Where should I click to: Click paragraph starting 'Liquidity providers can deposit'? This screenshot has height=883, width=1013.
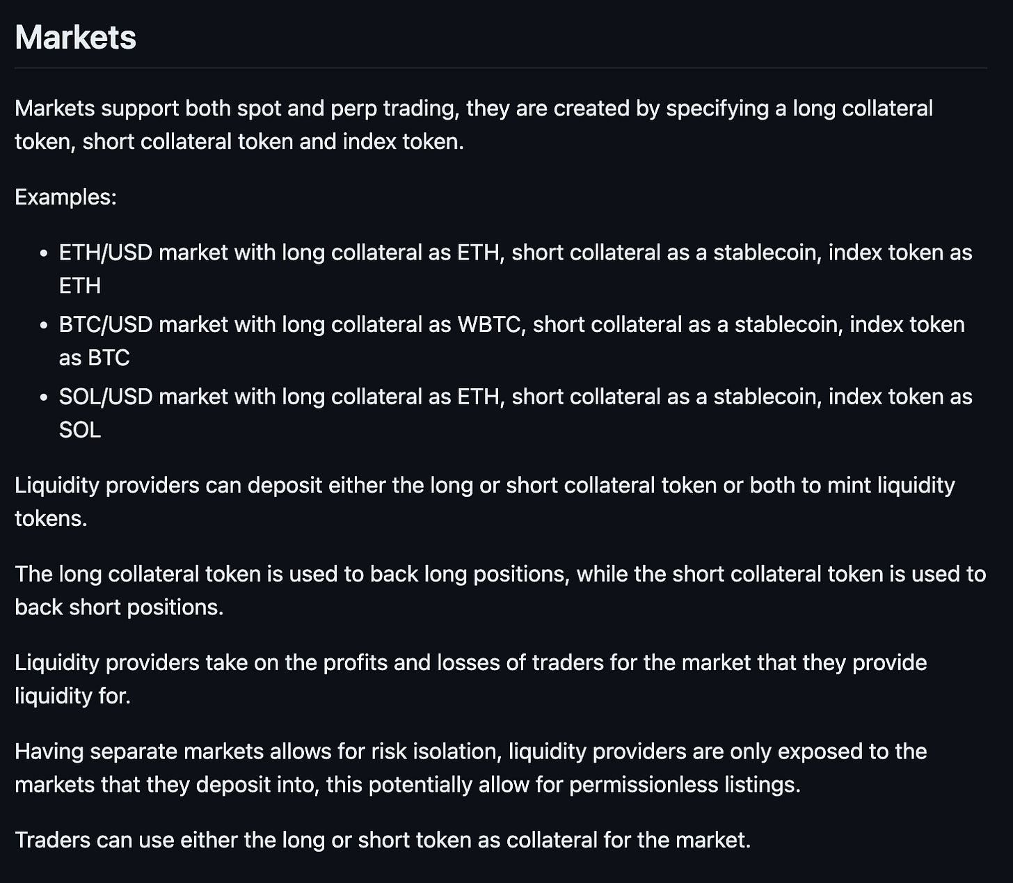[485, 501]
